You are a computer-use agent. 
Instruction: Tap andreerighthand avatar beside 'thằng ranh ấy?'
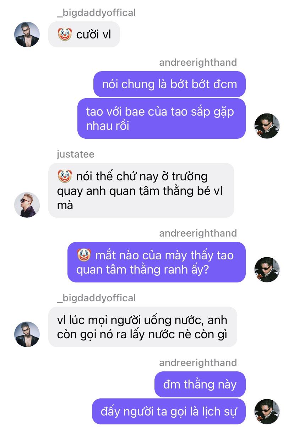coord(267,270)
